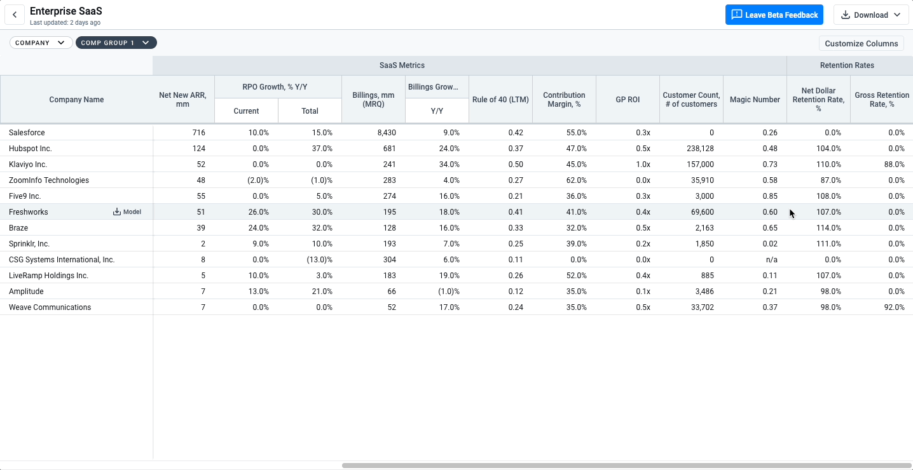The width and height of the screenshot is (913, 470).
Task: Click Gross Retention Rate header
Action: [x=882, y=100]
